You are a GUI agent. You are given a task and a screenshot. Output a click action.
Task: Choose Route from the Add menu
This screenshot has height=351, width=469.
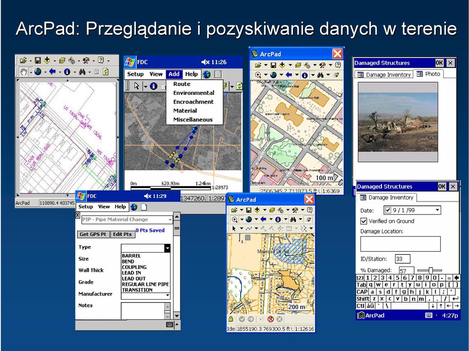tap(181, 84)
